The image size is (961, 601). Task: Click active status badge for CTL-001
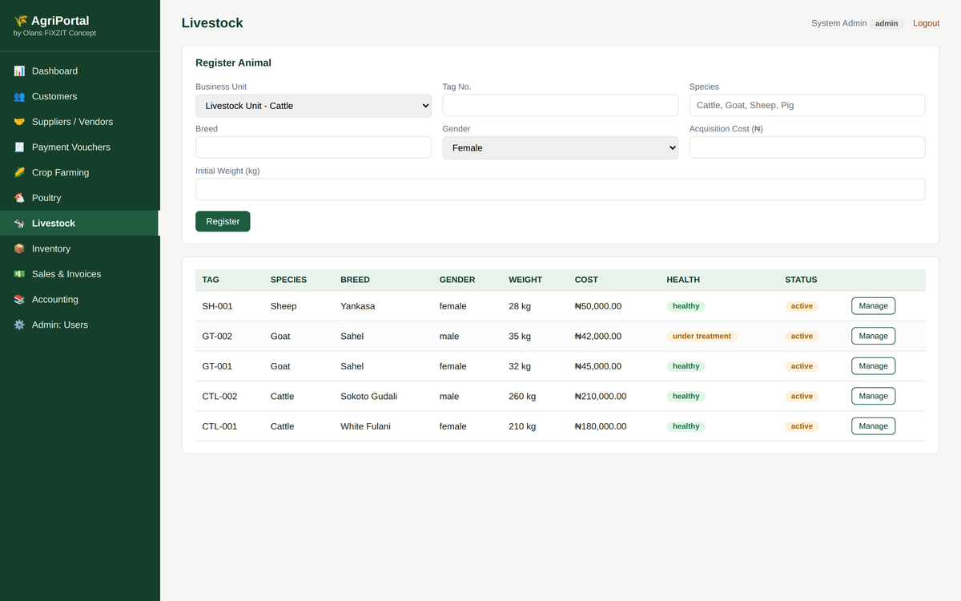[x=802, y=426]
